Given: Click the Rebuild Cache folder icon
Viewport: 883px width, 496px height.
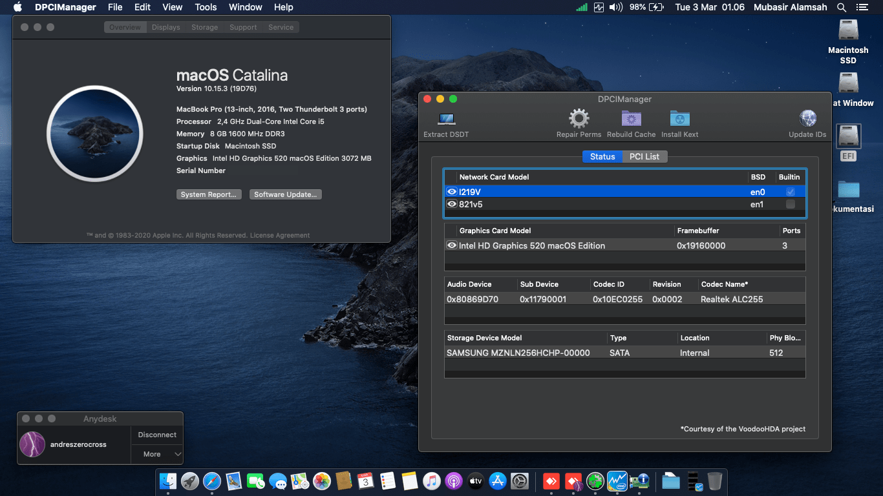Looking at the screenshot, I should coord(632,119).
